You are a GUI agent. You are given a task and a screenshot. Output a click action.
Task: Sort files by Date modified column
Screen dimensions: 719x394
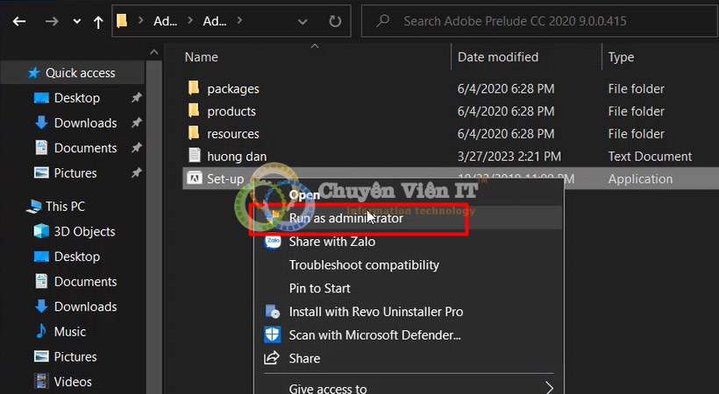[498, 57]
